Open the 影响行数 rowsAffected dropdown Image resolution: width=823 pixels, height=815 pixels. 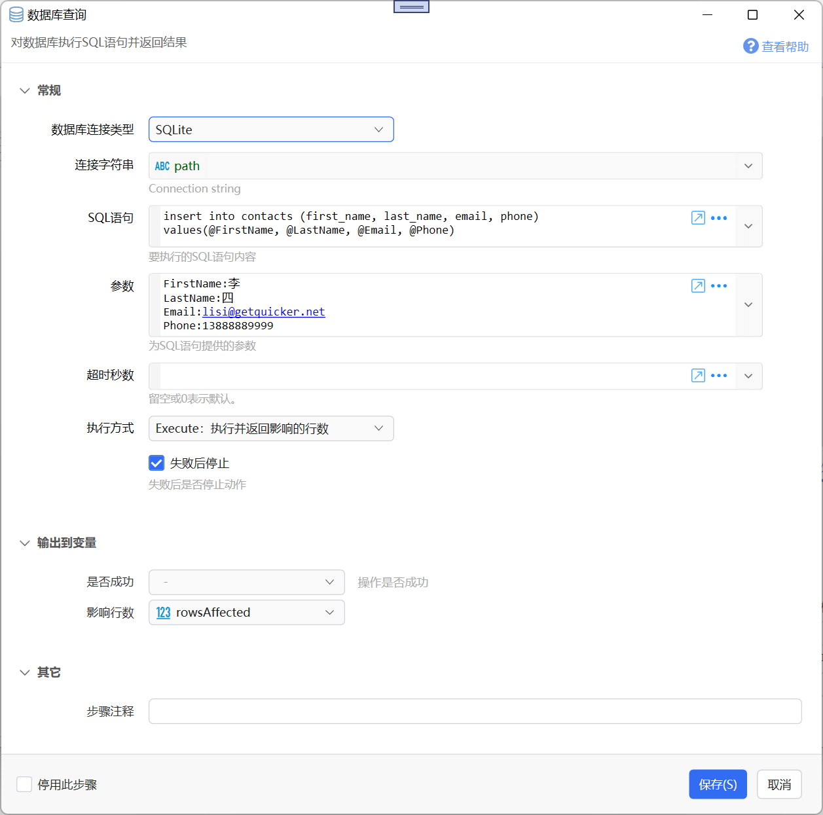coord(247,612)
